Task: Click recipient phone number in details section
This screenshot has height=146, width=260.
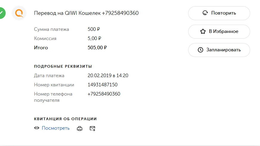Action: 104,94
